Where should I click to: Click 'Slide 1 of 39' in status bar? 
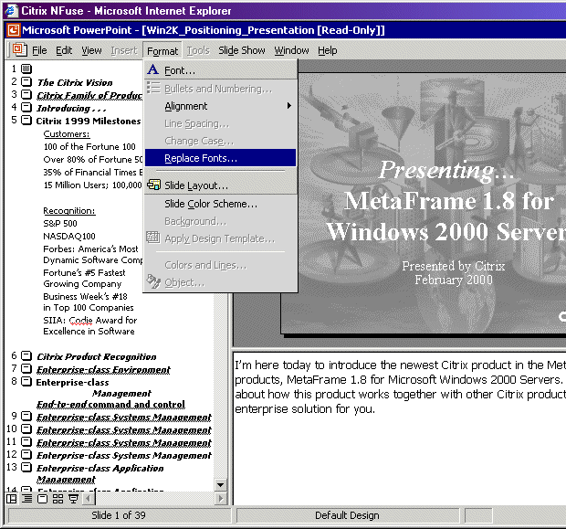click(x=119, y=515)
